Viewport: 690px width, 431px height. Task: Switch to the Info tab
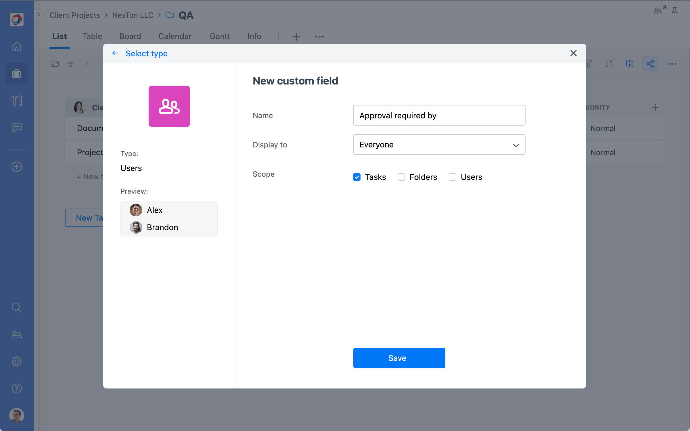[254, 36]
